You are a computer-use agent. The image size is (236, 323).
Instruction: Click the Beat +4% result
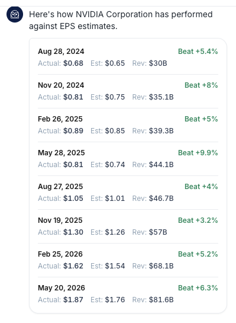pyautogui.click(x=201, y=187)
